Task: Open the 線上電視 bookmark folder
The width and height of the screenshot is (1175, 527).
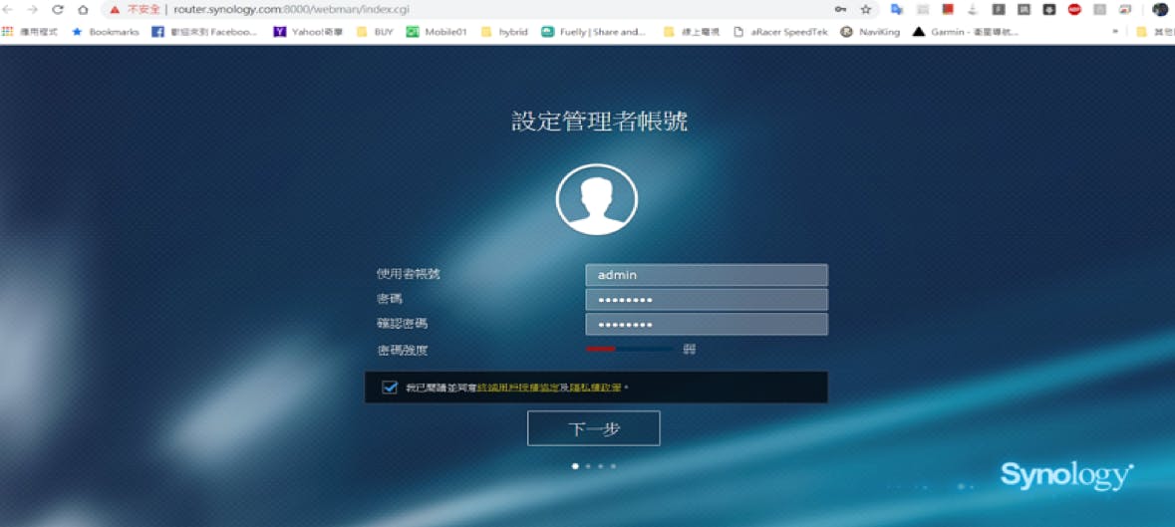Action: point(692,32)
